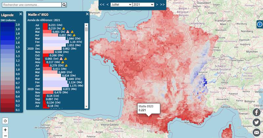Click warning icon next to Jun 0.219
Viewport: 263px width, 138px height.
(64, 28)
